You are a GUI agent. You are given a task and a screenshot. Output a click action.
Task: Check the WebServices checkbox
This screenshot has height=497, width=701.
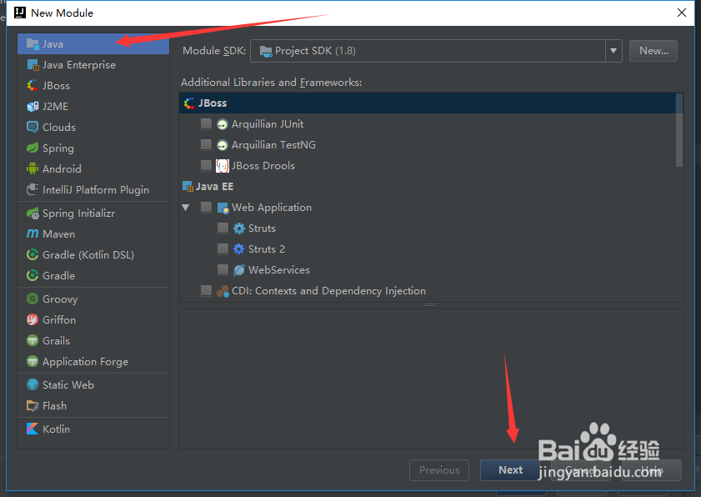coord(223,269)
